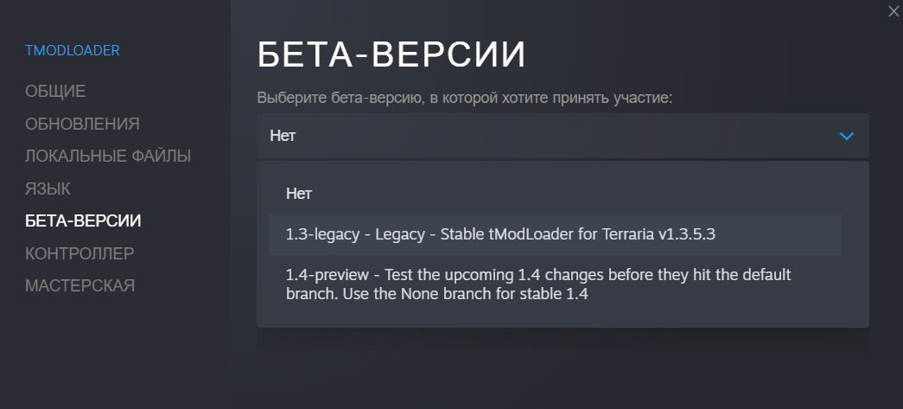
Task: Click the Выберите бета-версию instruction label
Action: pyautogui.click(x=464, y=99)
